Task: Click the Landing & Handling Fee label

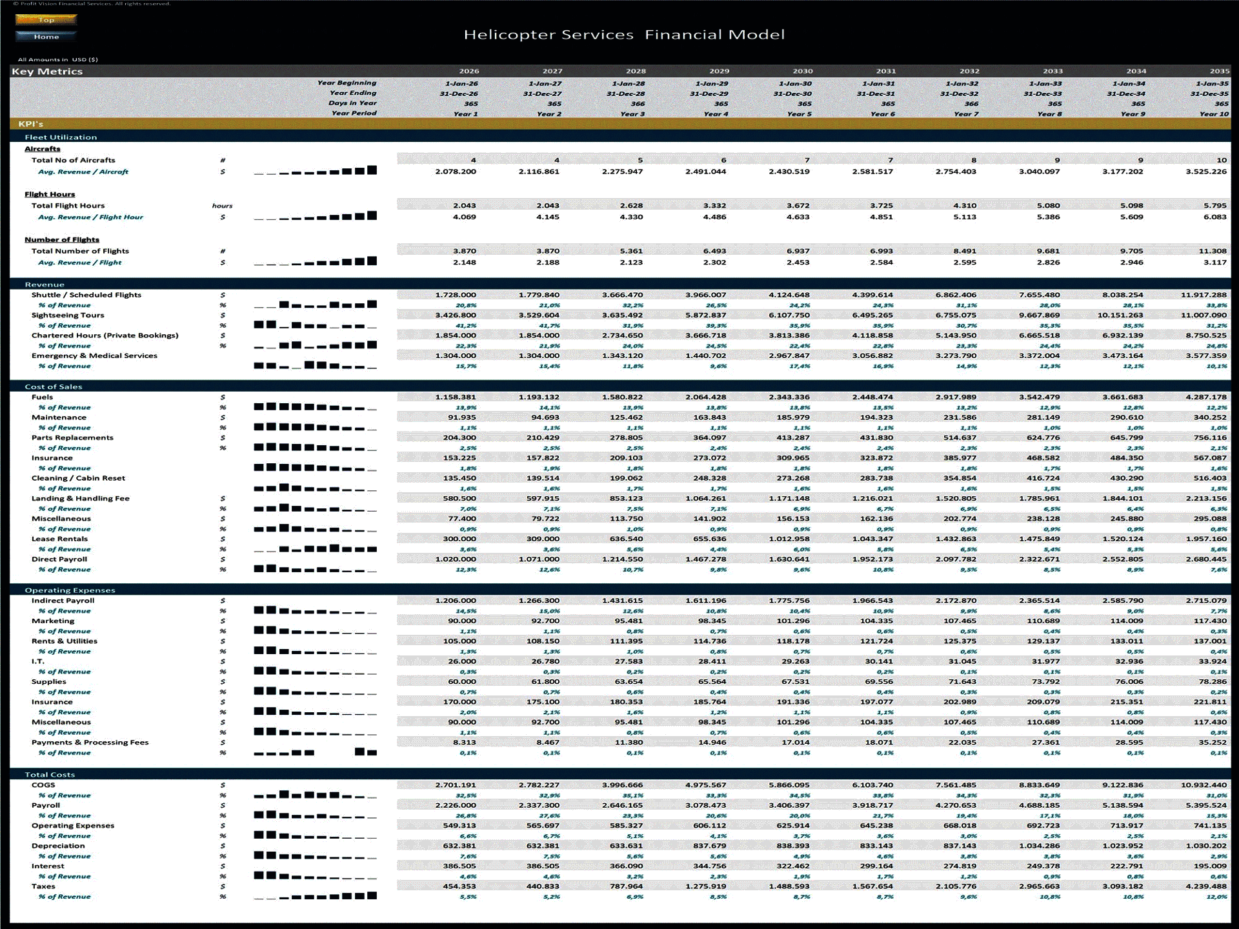Action: 81,499
